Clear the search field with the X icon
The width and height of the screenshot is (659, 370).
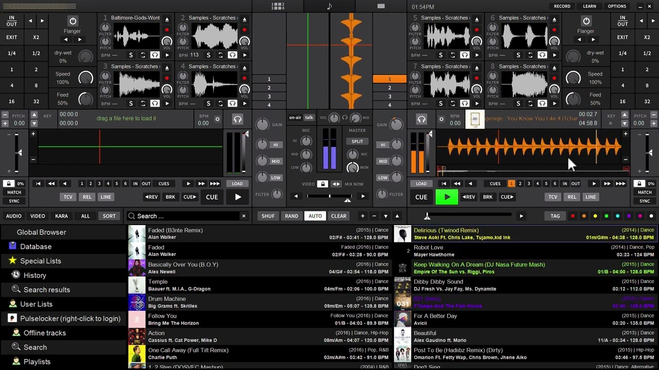(x=244, y=216)
